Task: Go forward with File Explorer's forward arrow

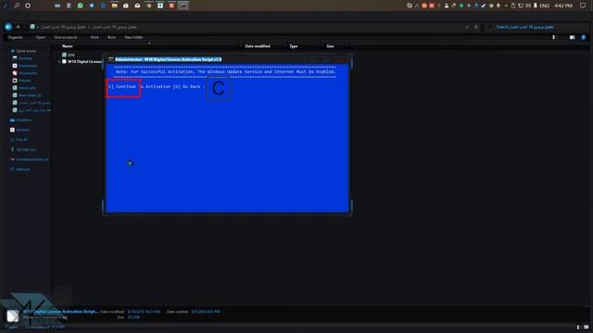Action: 18,27
